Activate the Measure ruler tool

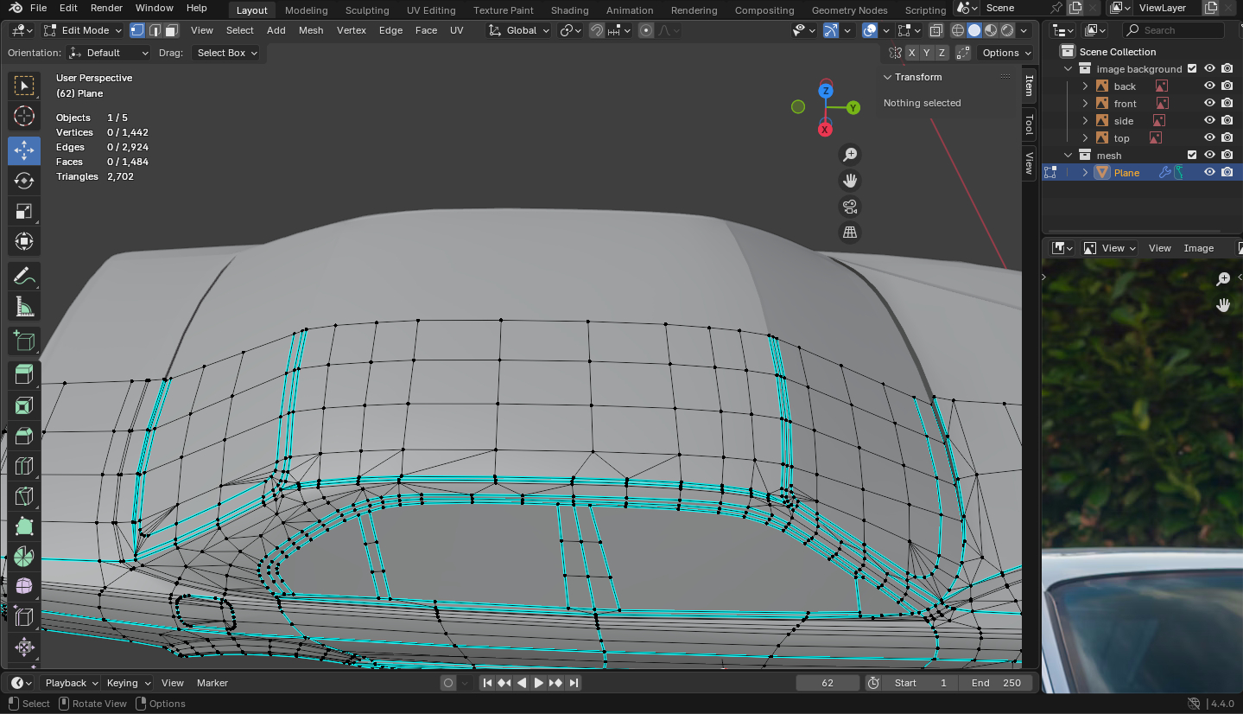pyautogui.click(x=24, y=306)
